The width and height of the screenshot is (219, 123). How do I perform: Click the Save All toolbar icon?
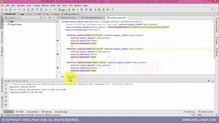point(6,10)
